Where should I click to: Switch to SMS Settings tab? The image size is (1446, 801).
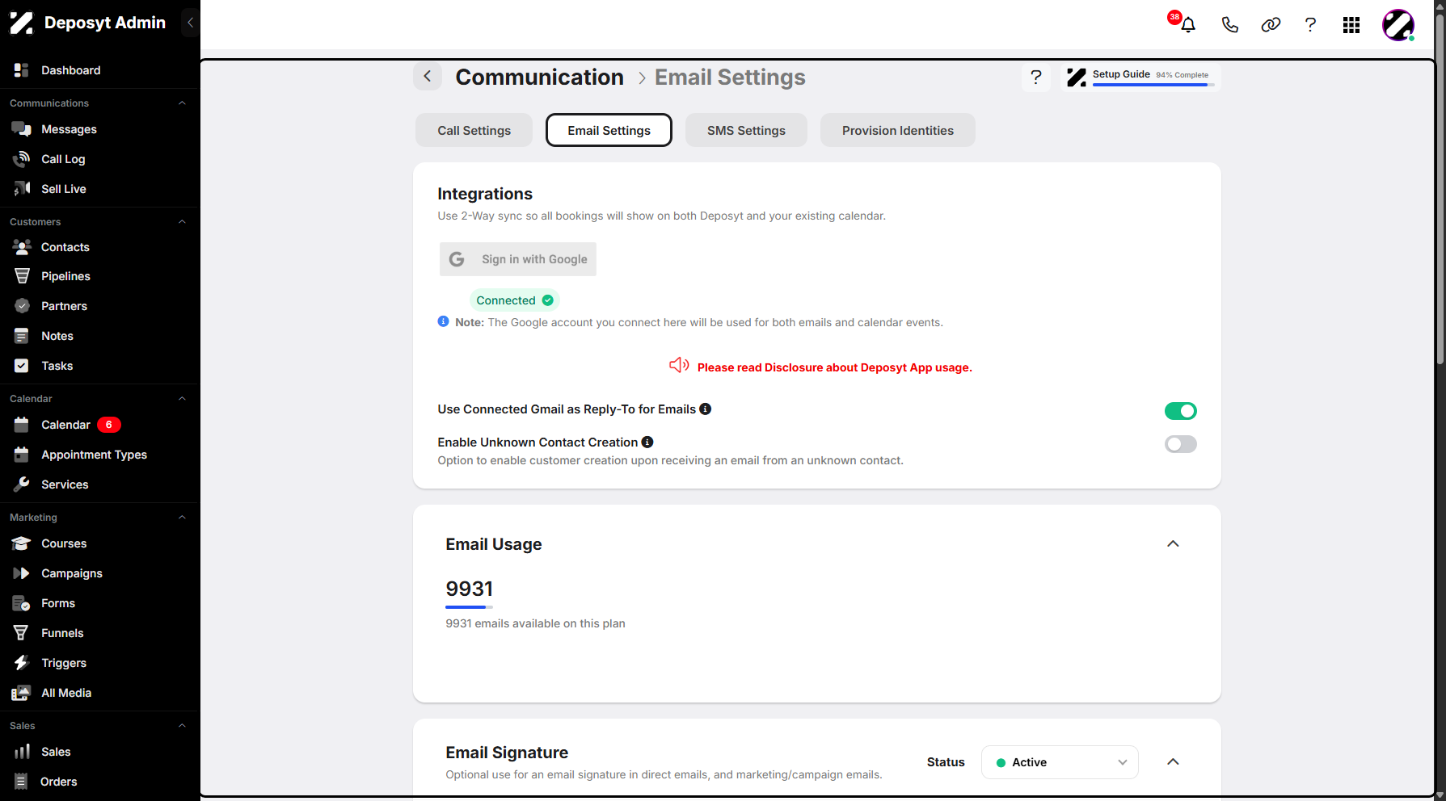coord(746,130)
